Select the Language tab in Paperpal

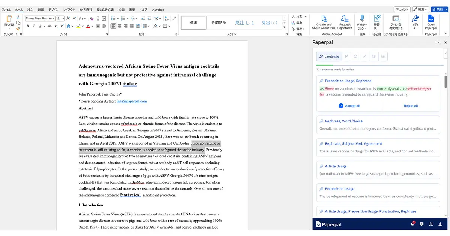point(329,57)
